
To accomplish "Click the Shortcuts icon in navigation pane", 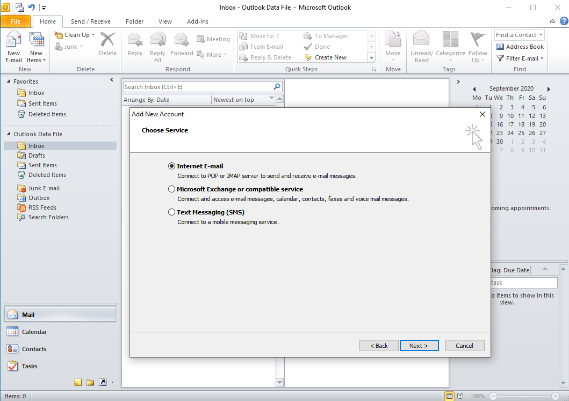I will pos(103,382).
